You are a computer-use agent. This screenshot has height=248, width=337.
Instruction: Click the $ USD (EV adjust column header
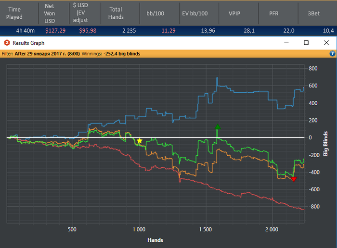(85, 13)
